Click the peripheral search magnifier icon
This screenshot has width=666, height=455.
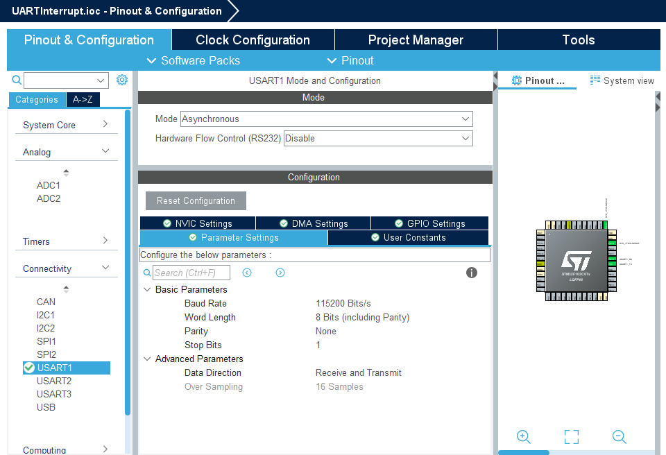click(x=17, y=80)
